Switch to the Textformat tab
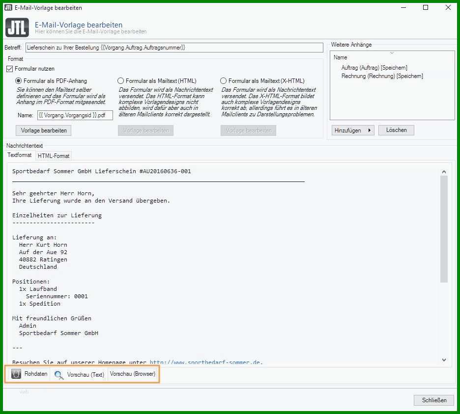 (19, 155)
